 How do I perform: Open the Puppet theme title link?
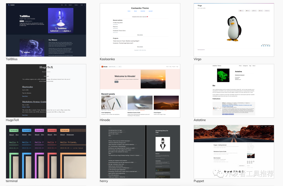199,181
